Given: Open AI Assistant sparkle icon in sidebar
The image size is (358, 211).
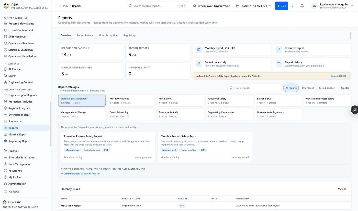Looking at the screenshot, I should point(6,69).
